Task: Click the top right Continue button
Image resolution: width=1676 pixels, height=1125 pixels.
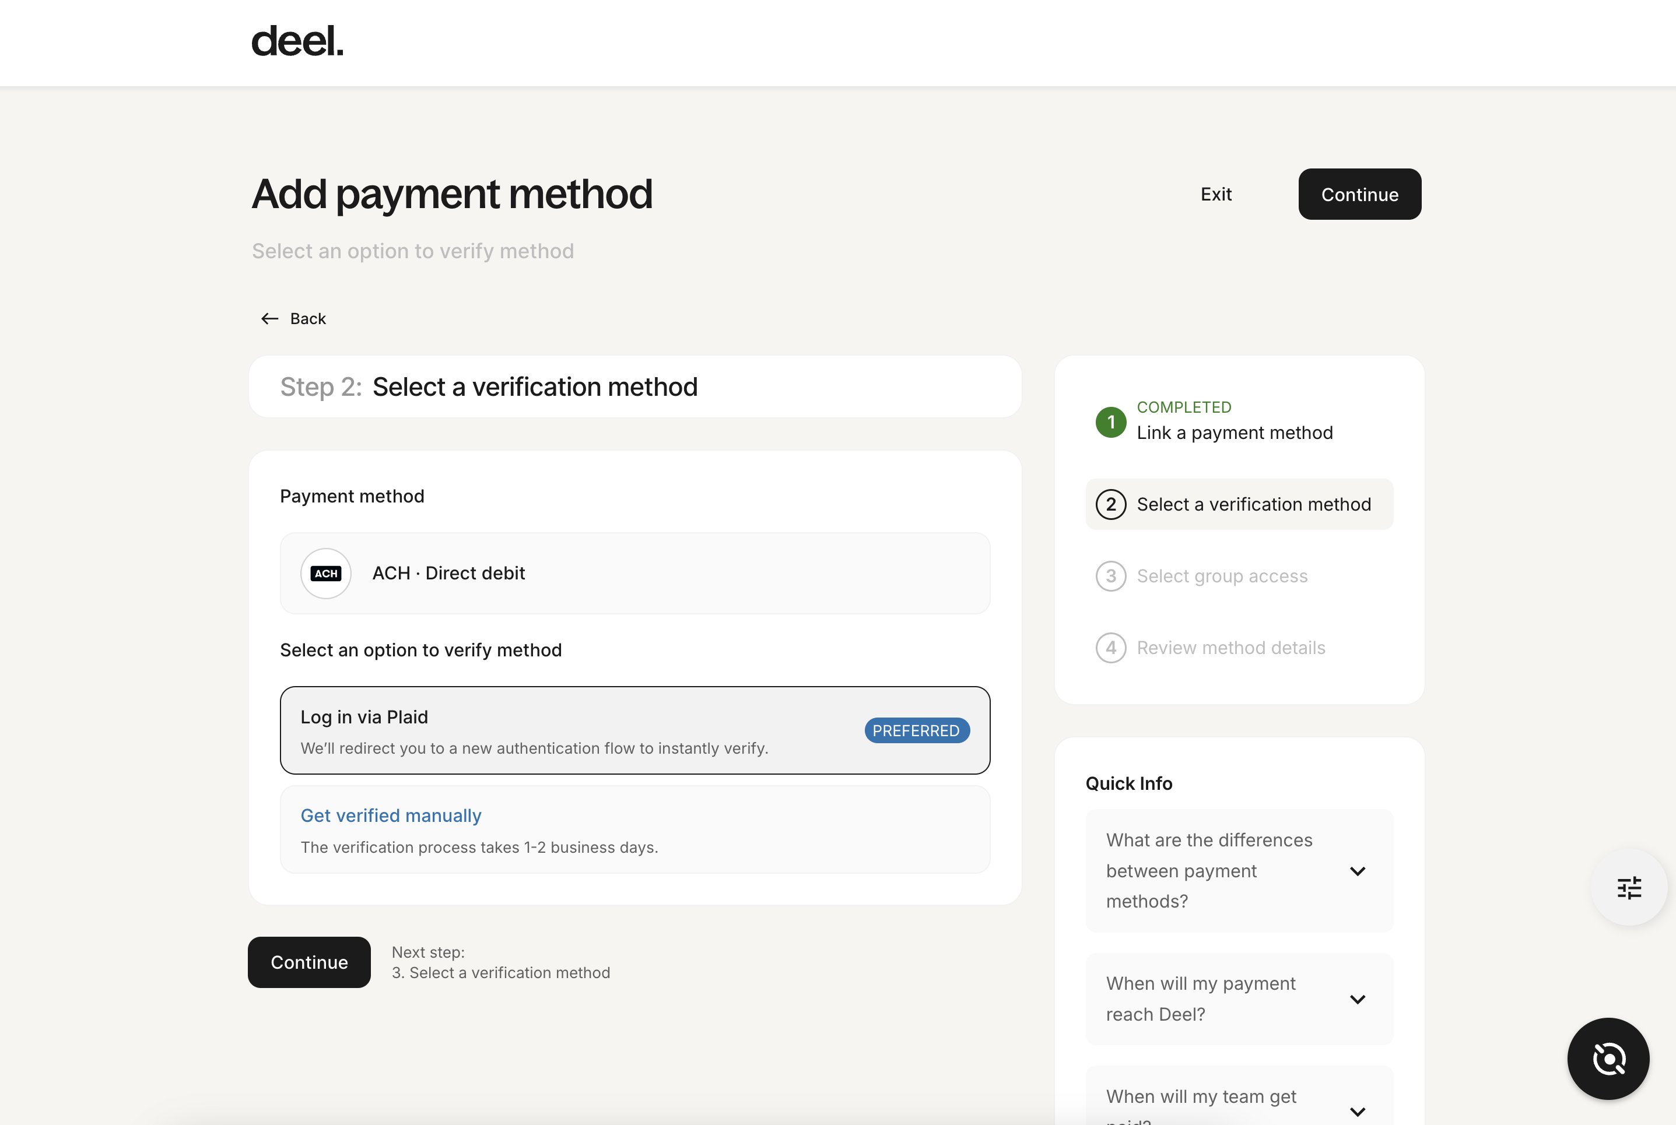Action: pyautogui.click(x=1359, y=195)
